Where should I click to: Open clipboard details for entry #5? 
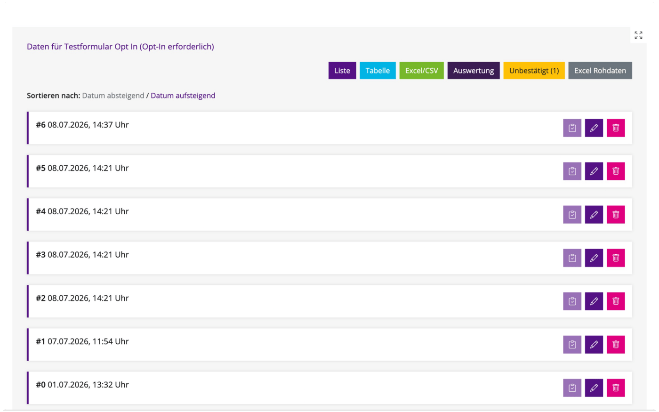pos(572,171)
